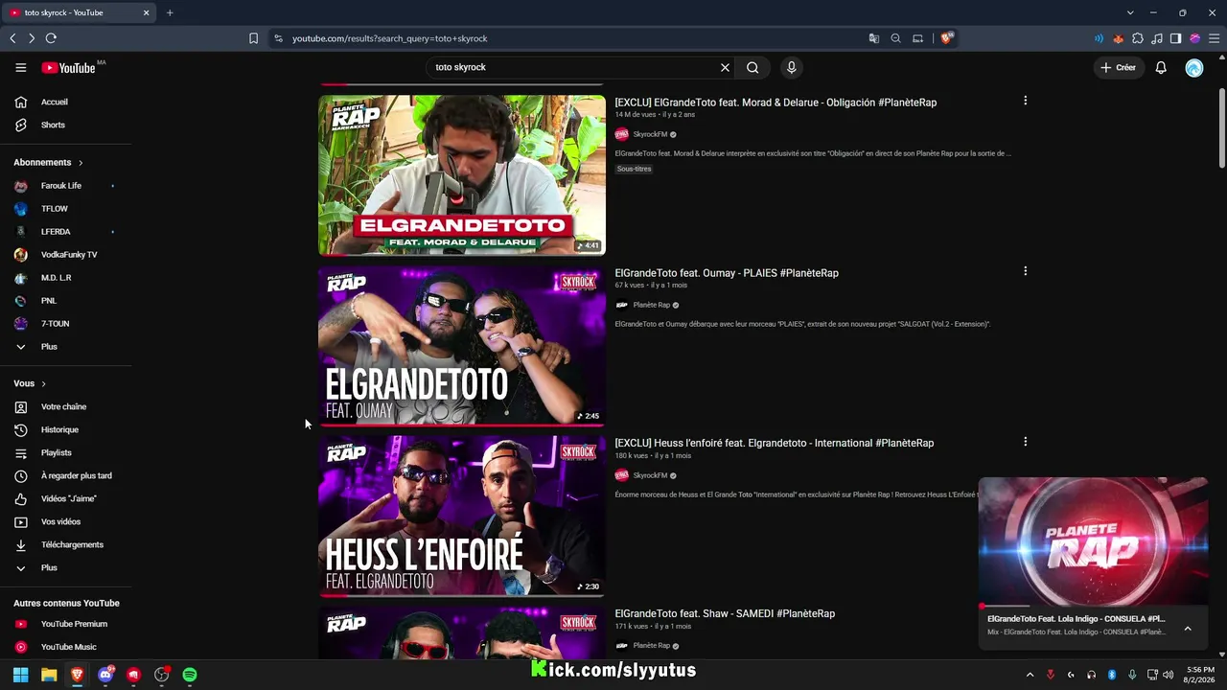Open options menu for Obligación video
1227x690 pixels.
1025,101
